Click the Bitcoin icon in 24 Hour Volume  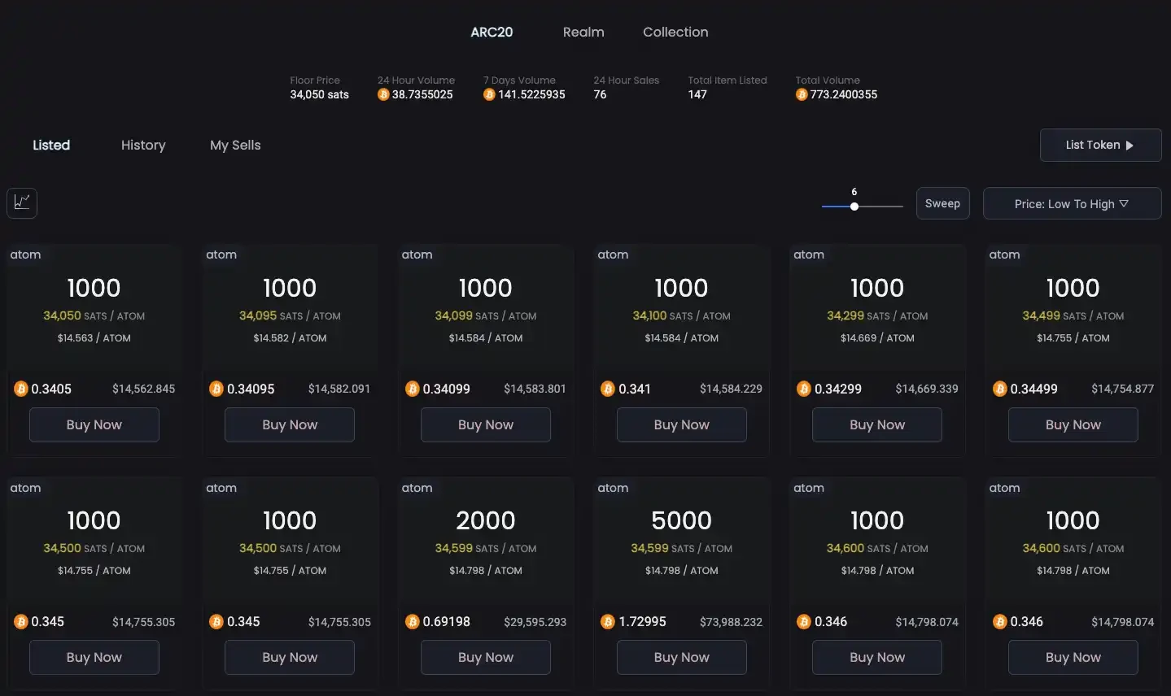[383, 95]
